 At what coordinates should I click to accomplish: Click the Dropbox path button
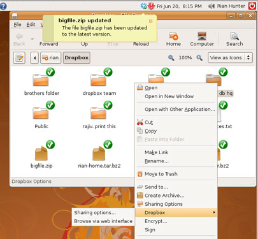tap(76, 58)
